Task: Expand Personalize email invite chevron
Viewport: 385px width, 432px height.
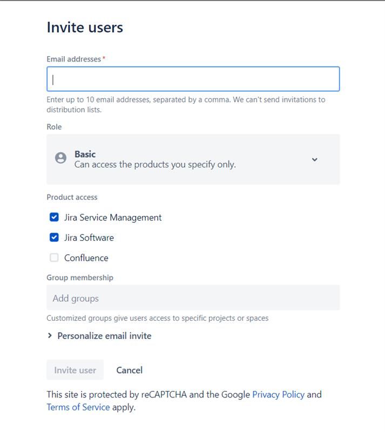Action: (50, 335)
